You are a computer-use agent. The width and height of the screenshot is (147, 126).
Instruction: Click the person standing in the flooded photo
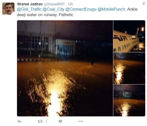[93, 63]
